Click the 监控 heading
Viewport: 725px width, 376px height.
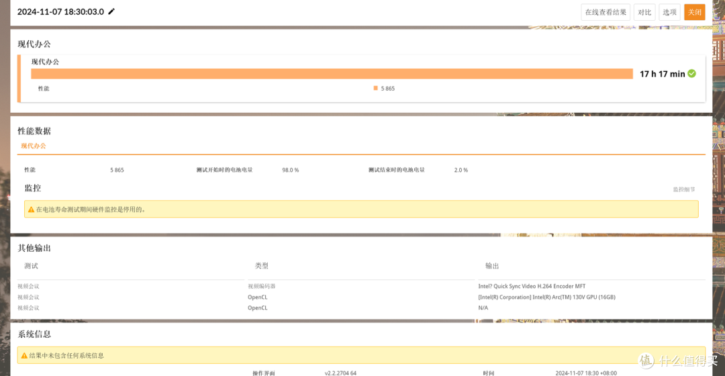click(33, 188)
